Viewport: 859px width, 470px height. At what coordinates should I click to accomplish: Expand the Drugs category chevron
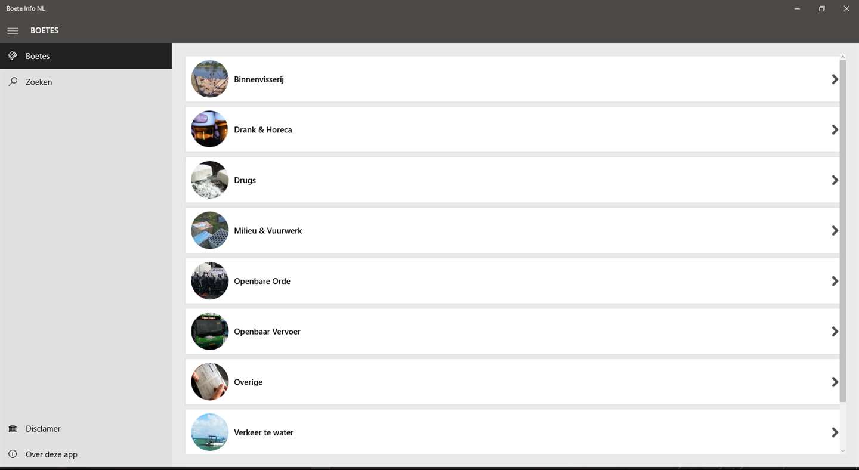click(x=835, y=180)
